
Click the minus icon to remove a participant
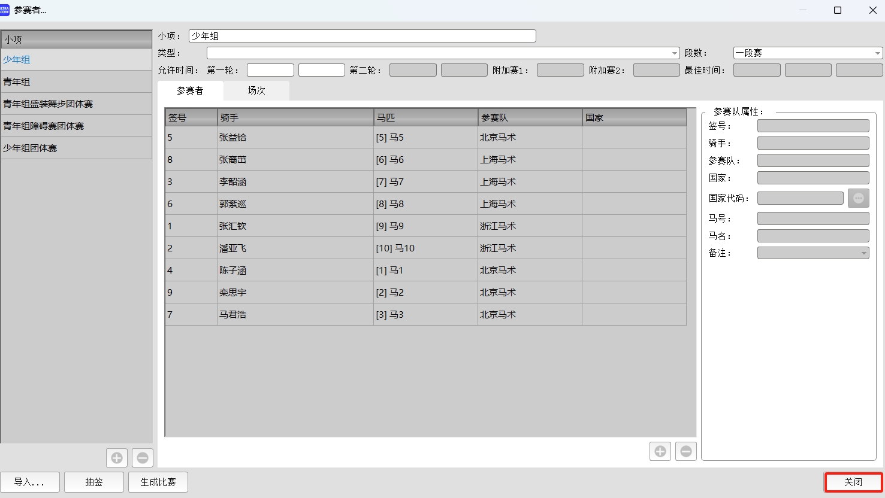click(x=685, y=451)
